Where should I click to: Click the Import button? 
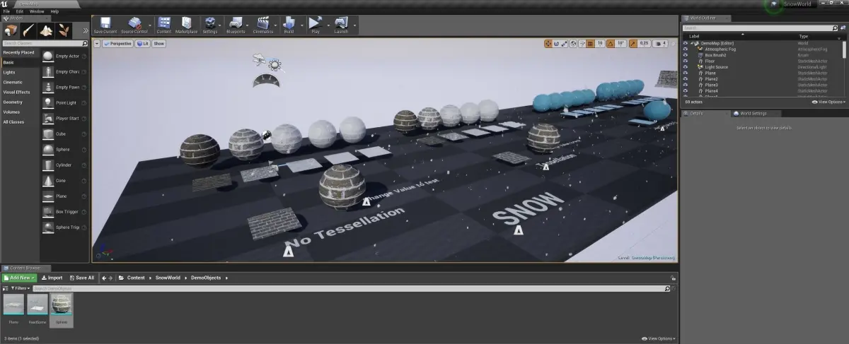(x=52, y=278)
